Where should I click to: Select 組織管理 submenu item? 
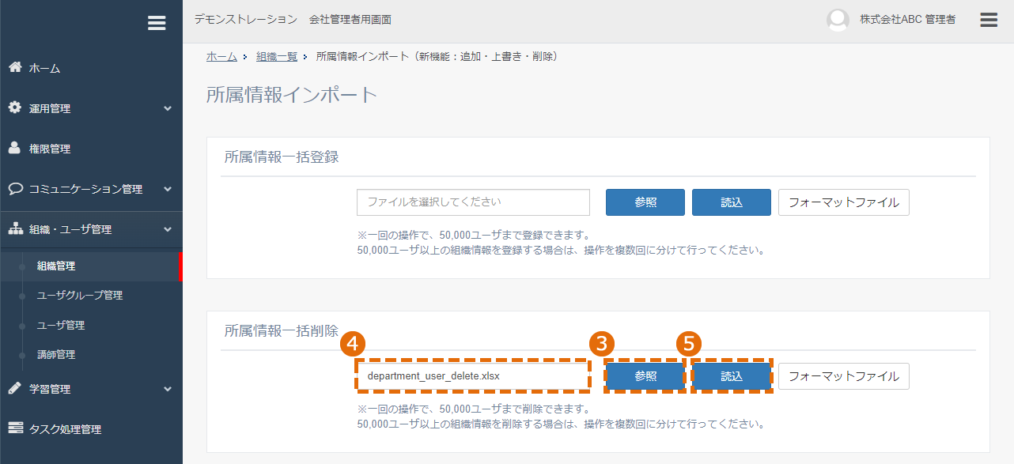pyautogui.click(x=56, y=266)
